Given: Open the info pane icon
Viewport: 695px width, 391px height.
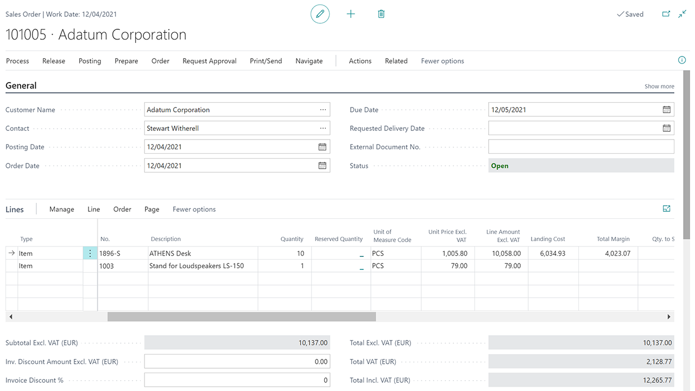Looking at the screenshot, I should pyautogui.click(x=682, y=60).
